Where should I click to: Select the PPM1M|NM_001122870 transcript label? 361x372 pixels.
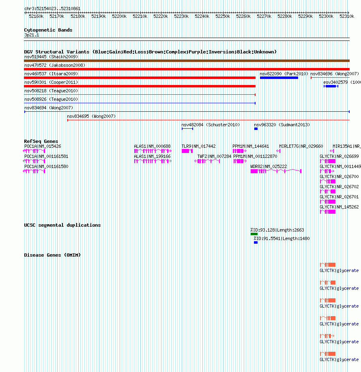(x=255, y=157)
